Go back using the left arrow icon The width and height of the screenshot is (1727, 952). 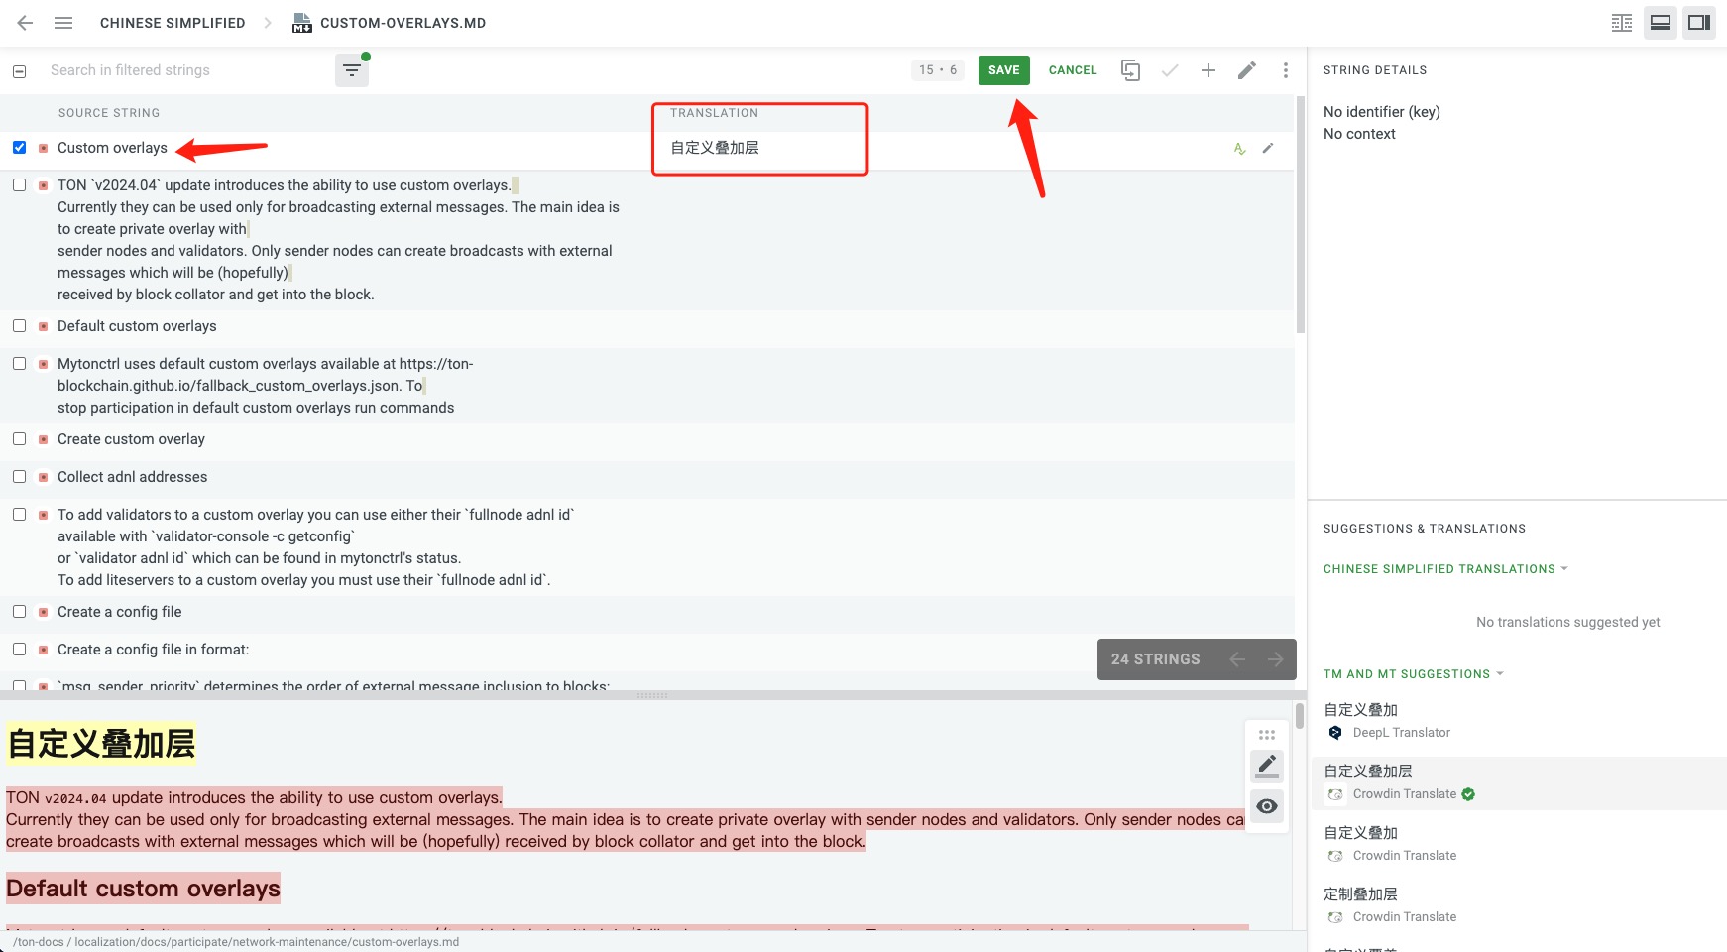pyautogui.click(x=25, y=22)
